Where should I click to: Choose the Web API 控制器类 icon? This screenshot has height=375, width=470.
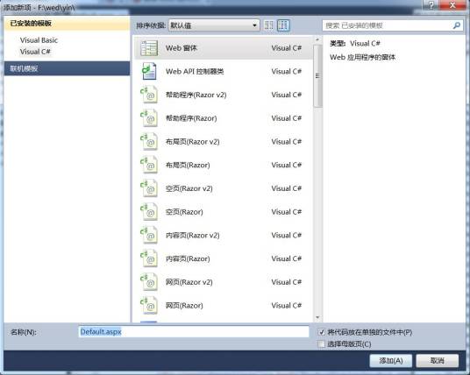click(149, 71)
